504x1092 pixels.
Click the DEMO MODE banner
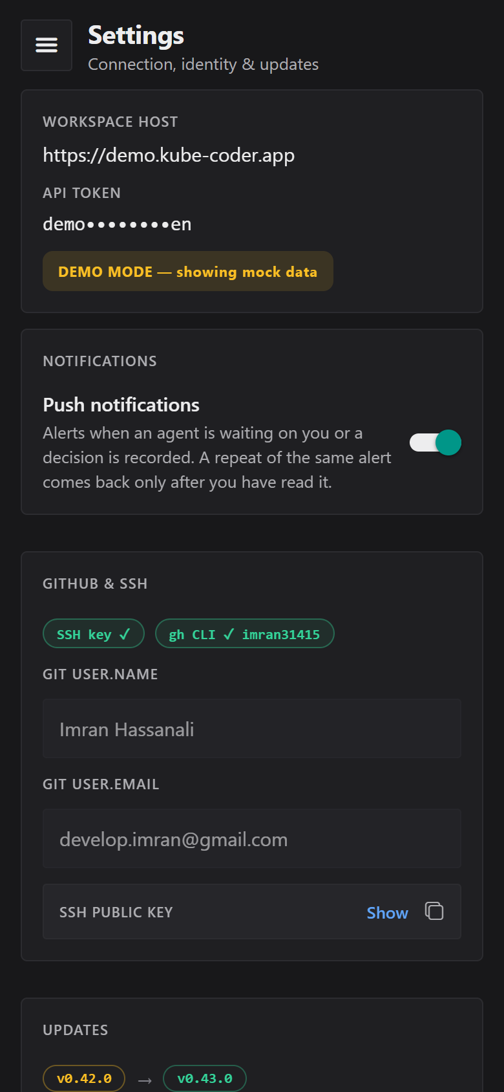coord(188,271)
